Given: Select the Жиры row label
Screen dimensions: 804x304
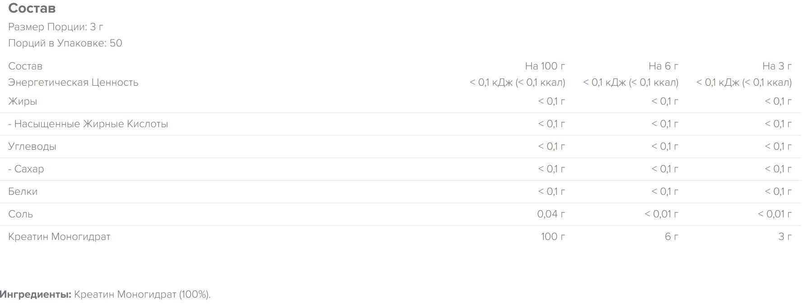Looking at the screenshot, I should click(23, 101).
